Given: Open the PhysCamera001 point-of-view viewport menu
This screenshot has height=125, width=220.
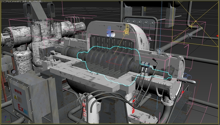Looking at the screenshot, I should click(13, 1).
